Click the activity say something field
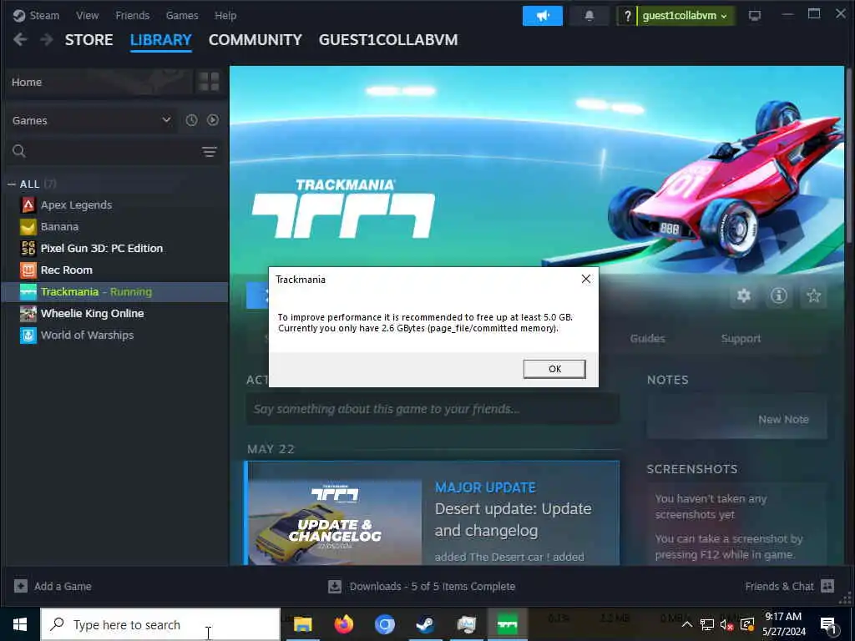 point(433,409)
